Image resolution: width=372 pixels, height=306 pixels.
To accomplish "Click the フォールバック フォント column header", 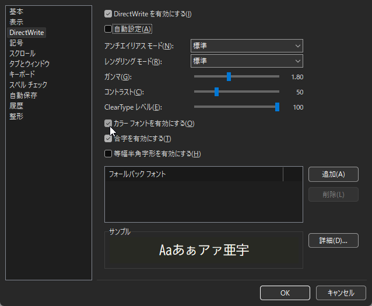I will pos(194,174).
